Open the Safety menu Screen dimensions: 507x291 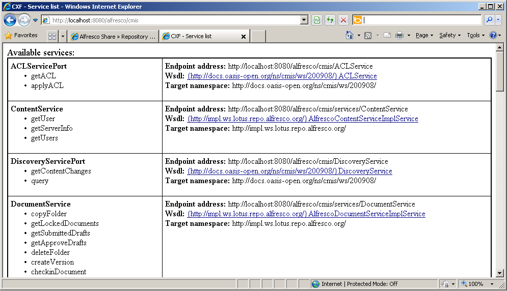pyautogui.click(x=450, y=35)
